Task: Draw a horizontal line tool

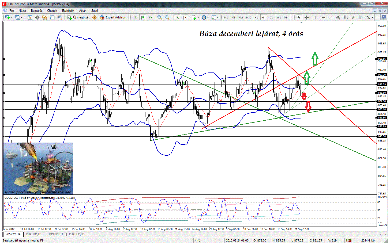Action: (323, 17)
